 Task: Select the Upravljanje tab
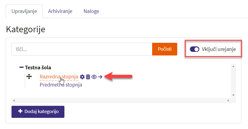click(x=24, y=11)
